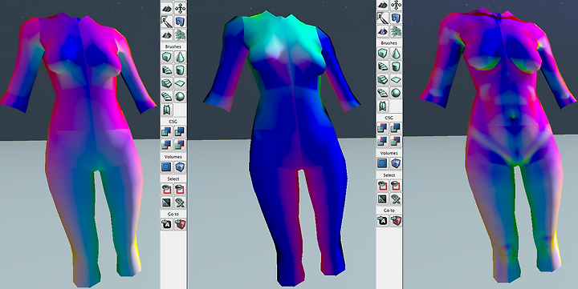This screenshot has width=578, height=289.
Task: Enable Geometry mode pen in left toolbar
Action: point(167,22)
